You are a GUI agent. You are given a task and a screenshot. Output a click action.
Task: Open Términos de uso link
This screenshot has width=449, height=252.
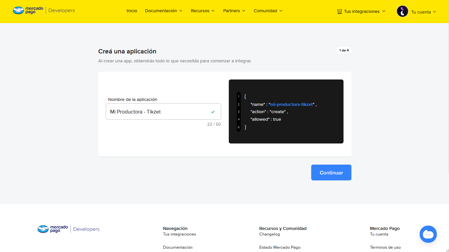click(385, 247)
